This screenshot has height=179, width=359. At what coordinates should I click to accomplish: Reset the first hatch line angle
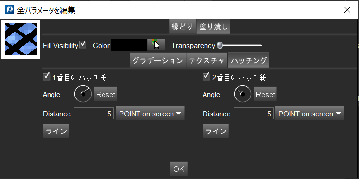point(105,94)
